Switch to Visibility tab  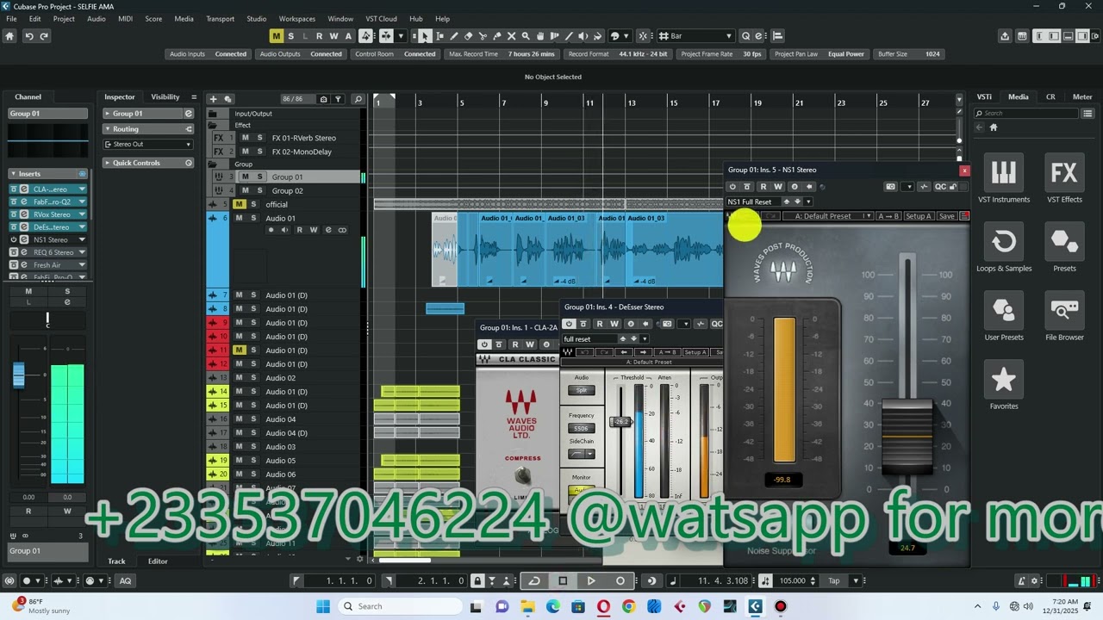point(165,97)
